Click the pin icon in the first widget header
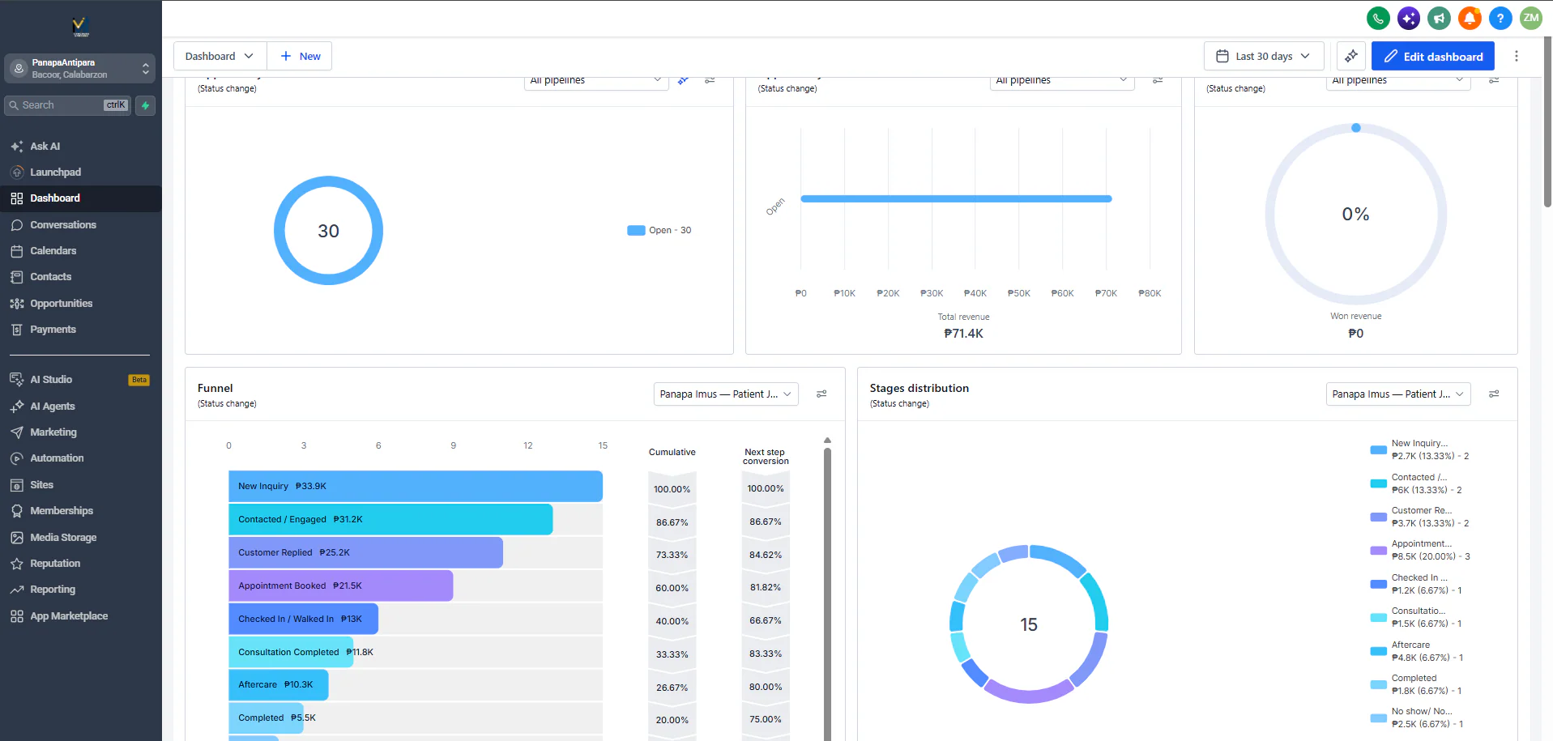Image resolution: width=1553 pixels, height=741 pixels. pyautogui.click(x=683, y=80)
